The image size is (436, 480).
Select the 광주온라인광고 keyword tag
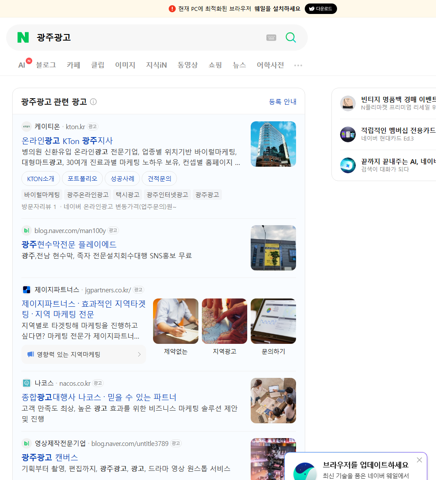coord(88,195)
